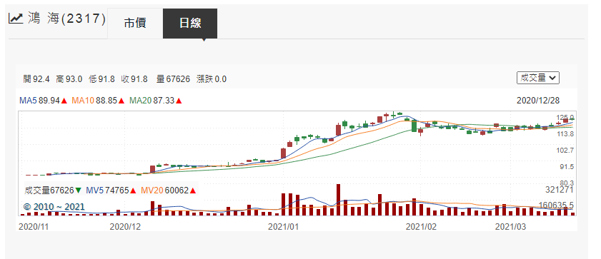Click the 收91.8 closing price value
The image size is (601, 259).
pos(134,79)
